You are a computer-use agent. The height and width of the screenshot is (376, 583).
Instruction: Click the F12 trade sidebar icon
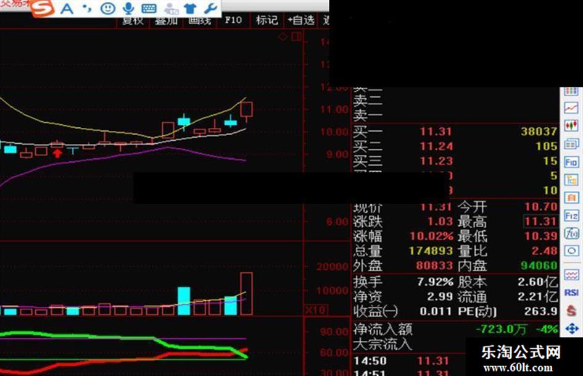click(571, 215)
